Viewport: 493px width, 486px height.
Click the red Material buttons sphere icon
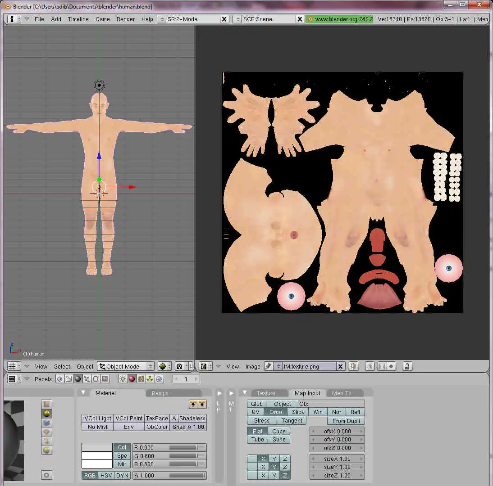132,379
